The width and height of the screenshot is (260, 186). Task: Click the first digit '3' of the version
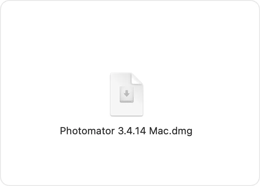[x=120, y=131]
